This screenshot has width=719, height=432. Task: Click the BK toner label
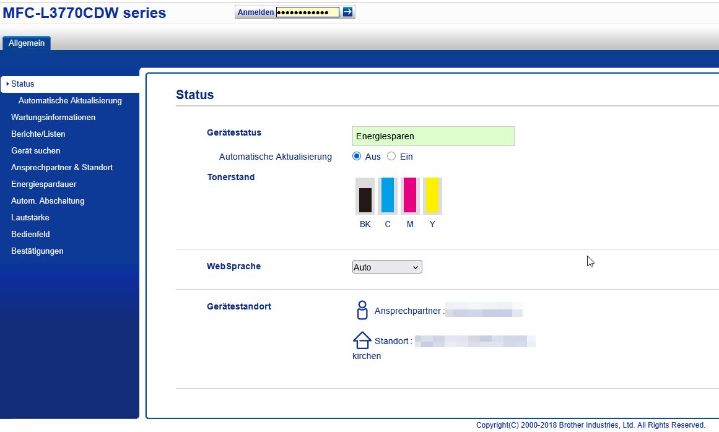365,224
